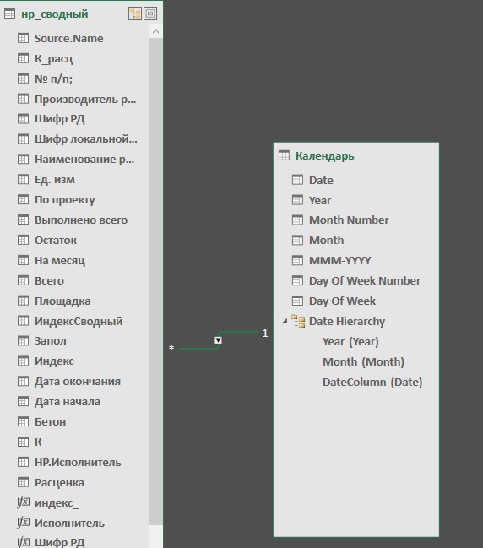Click the one-side marker of the relationship
This screenshot has width=483, height=548.
(265, 334)
